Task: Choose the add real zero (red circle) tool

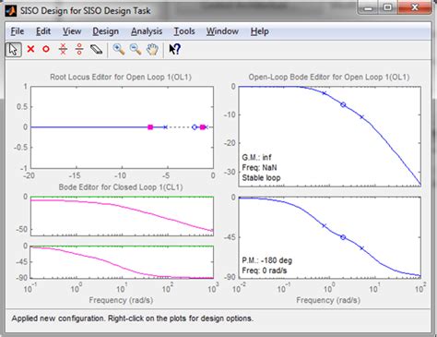Action: (46, 49)
